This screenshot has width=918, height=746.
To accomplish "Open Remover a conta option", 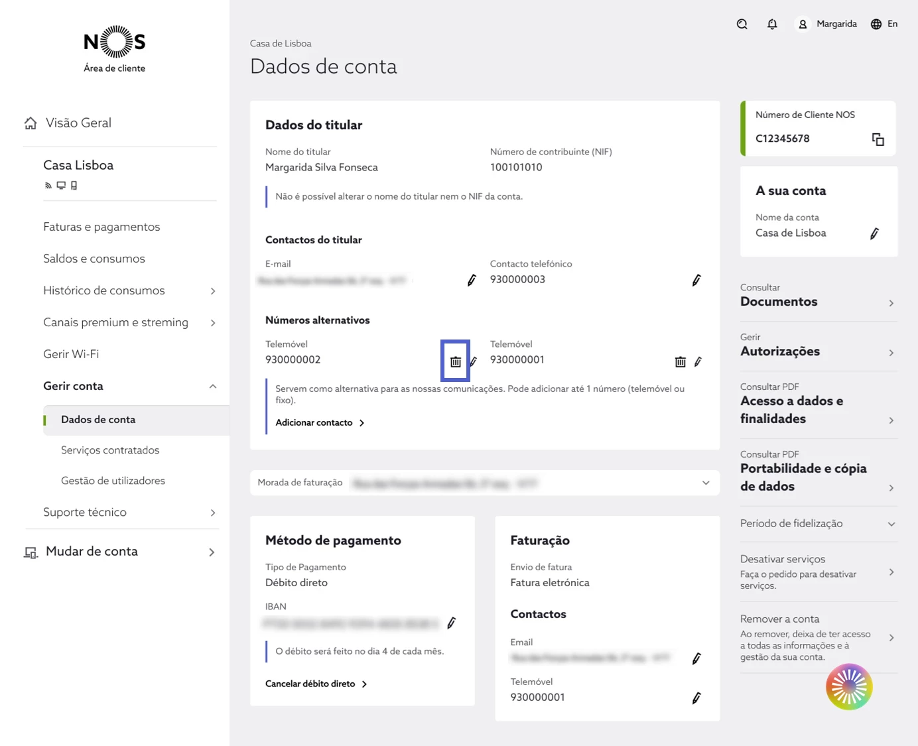I will tap(819, 637).
